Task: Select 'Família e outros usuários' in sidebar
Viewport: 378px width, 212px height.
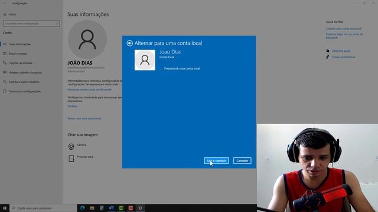Action: [x=24, y=82]
